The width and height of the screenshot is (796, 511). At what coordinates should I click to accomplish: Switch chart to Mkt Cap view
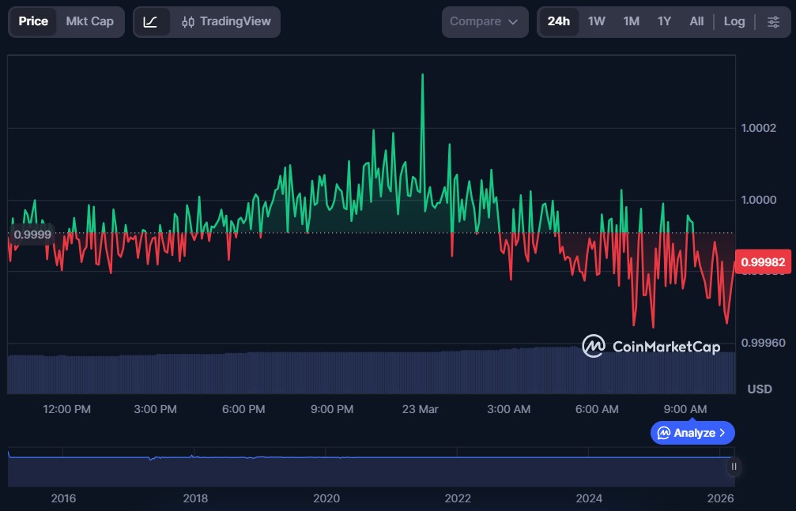click(x=89, y=22)
